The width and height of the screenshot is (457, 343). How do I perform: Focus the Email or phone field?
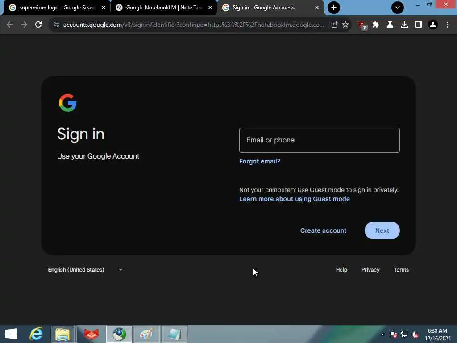(320, 140)
